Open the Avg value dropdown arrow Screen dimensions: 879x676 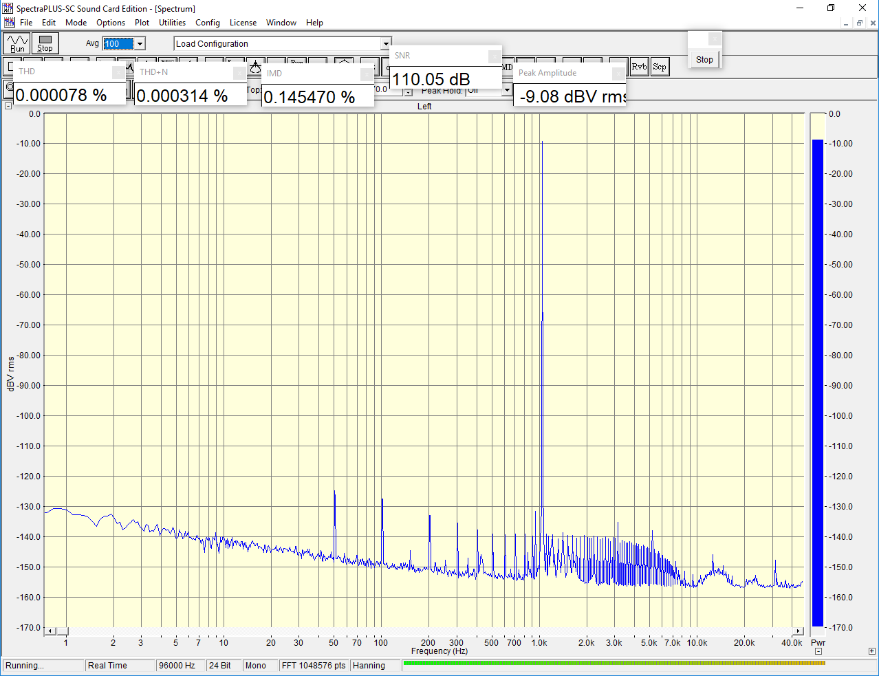point(140,44)
